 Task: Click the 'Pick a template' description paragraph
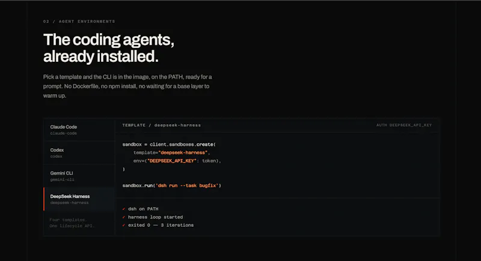click(127, 86)
